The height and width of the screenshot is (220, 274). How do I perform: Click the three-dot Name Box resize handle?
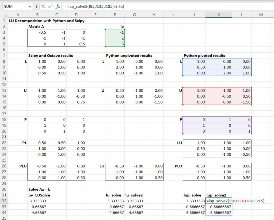[x=36, y=6]
